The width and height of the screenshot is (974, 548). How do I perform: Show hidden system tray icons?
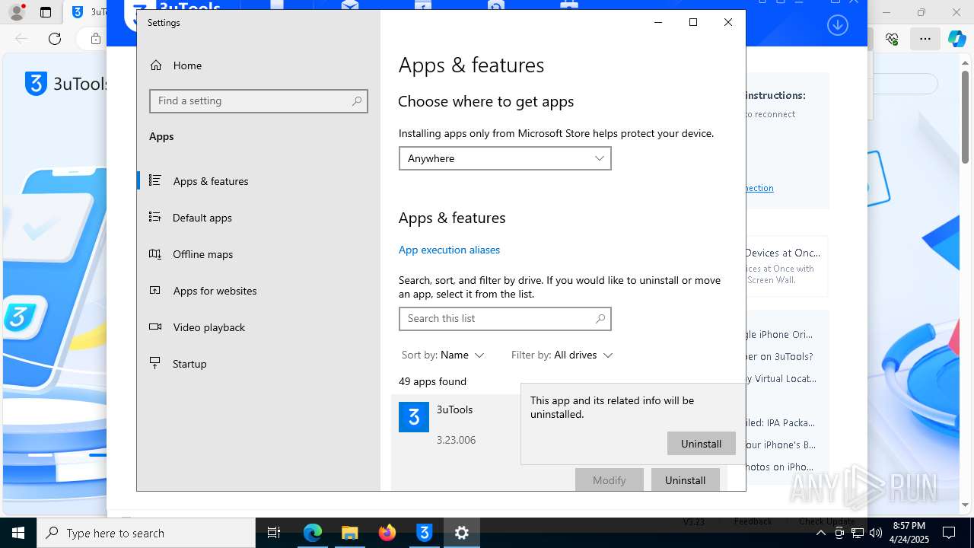[820, 533]
